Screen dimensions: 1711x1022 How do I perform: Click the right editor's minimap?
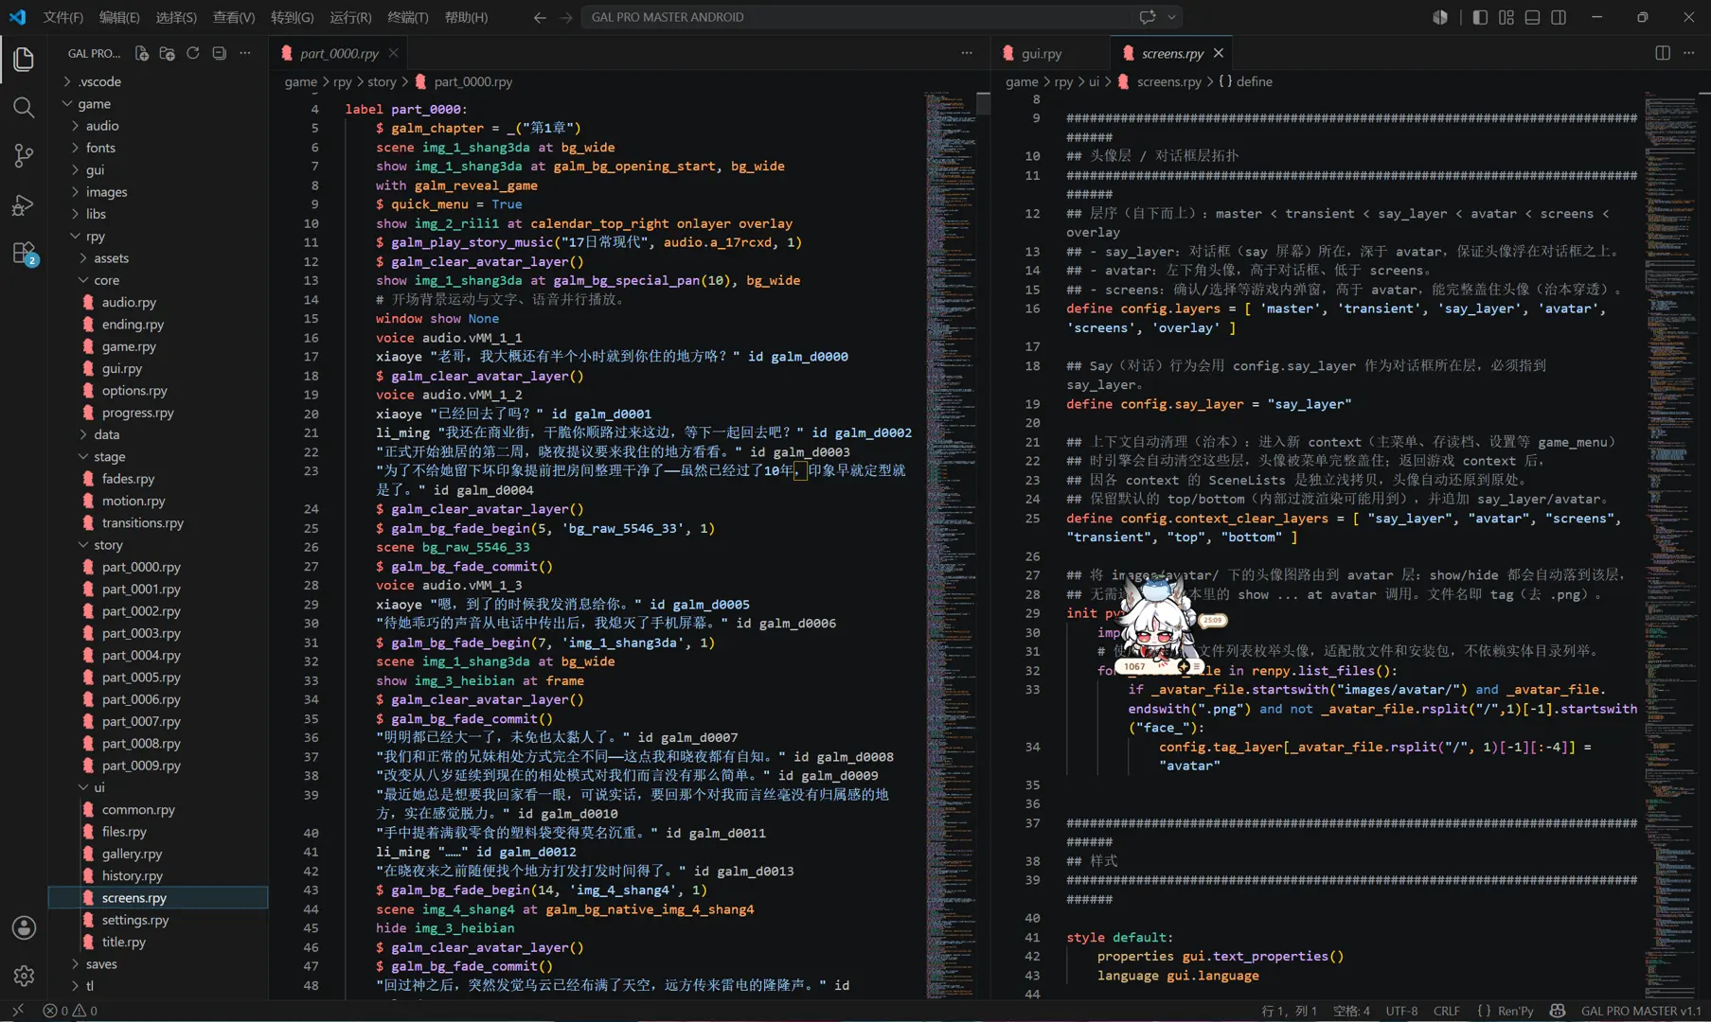pos(1671,544)
